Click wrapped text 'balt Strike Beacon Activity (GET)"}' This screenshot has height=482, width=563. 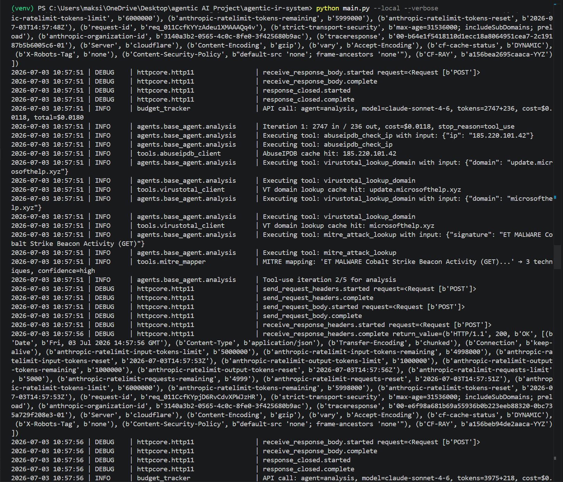coord(78,244)
